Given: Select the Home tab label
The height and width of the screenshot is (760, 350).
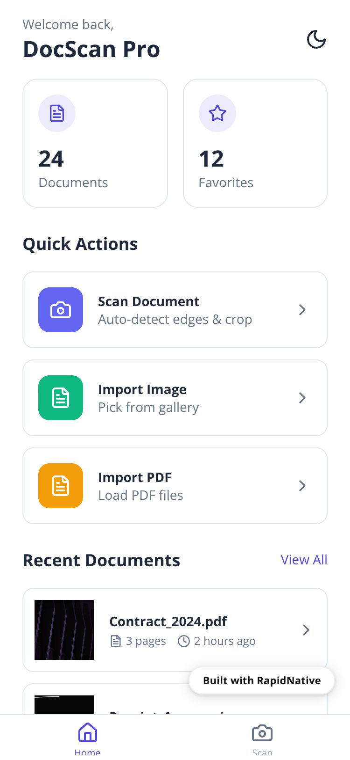Looking at the screenshot, I should 87,752.
